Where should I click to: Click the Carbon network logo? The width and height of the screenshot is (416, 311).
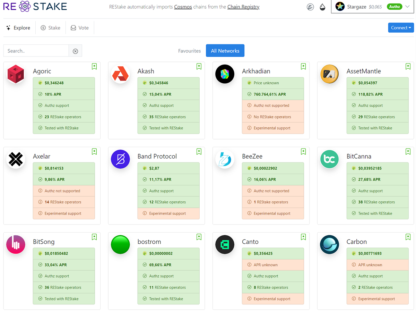(329, 244)
